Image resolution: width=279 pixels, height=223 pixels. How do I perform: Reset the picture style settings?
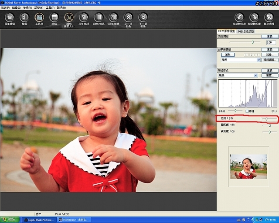click(270, 71)
